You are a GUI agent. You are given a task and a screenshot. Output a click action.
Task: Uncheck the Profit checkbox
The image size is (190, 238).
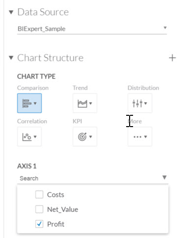click(x=39, y=224)
